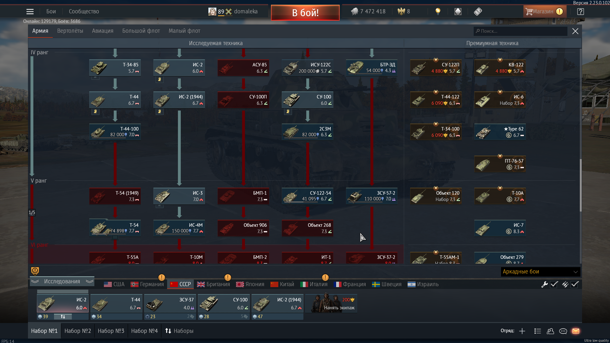Viewport: 610px width, 343px height.
Task: Expand the folder marker under ИС-2 card
Action: click(159, 79)
